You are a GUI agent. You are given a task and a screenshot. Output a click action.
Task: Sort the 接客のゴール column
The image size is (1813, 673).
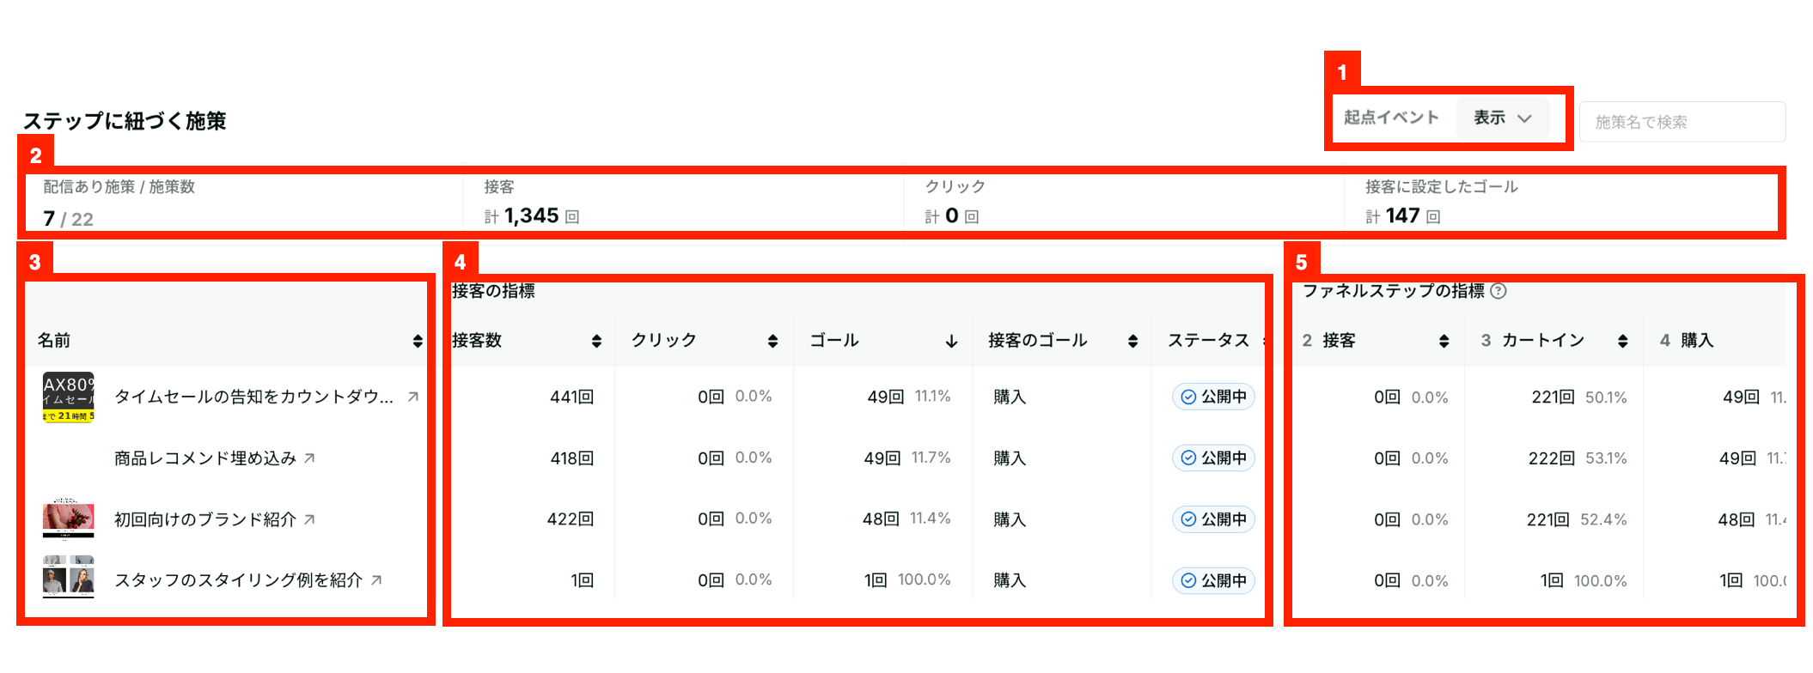(x=1132, y=341)
